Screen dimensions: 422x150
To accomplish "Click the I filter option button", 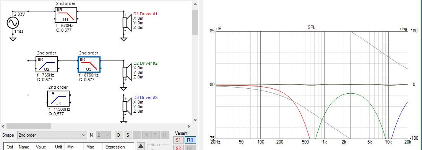I will tap(137, 135).
